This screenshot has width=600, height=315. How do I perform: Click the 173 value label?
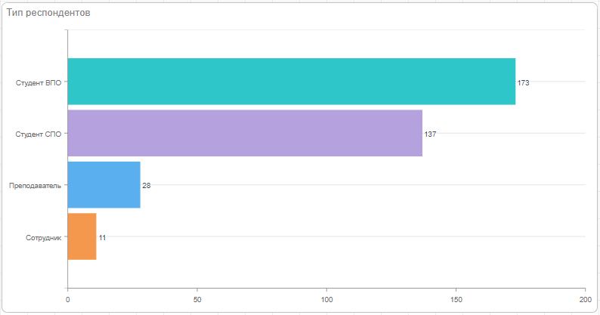click(x=524, y=82)
